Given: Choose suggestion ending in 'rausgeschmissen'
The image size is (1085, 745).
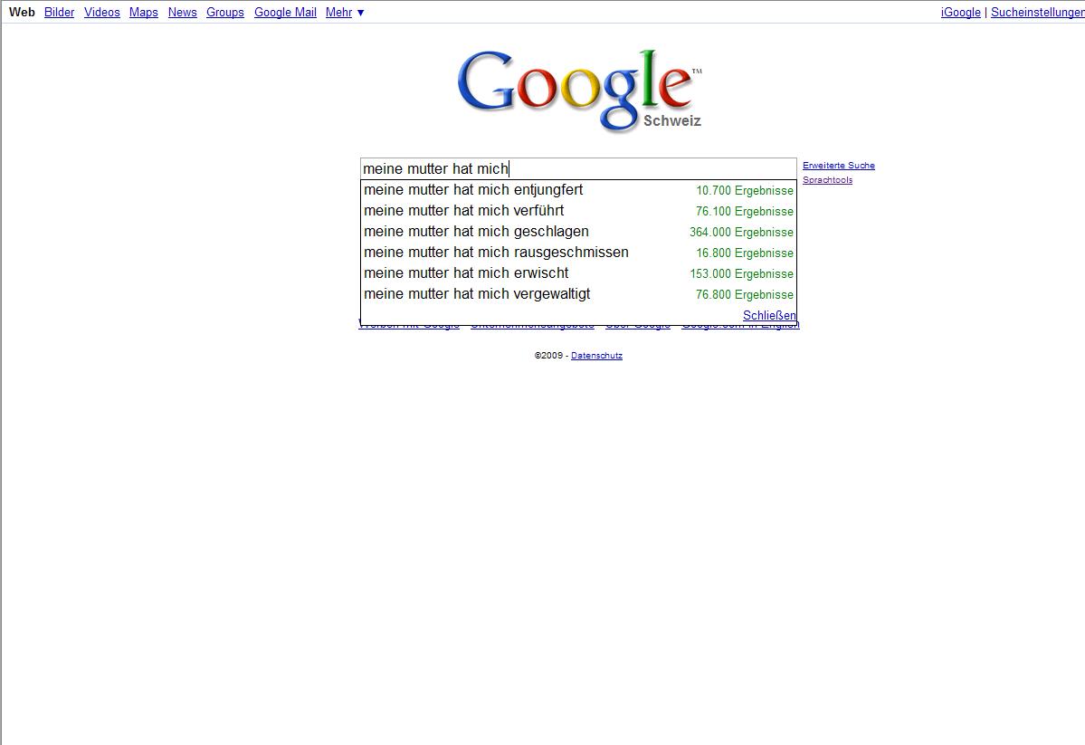Looking at the screenshot, I should point(578,252).
